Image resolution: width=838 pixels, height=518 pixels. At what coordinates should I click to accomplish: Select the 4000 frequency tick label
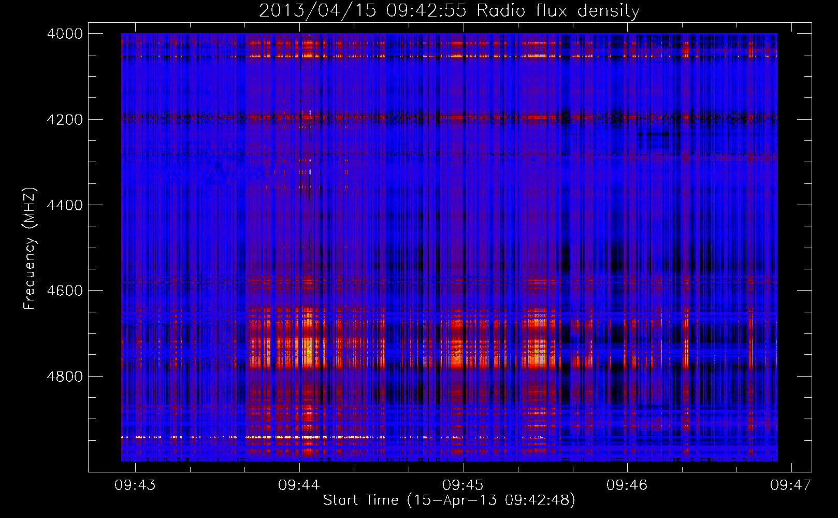click(65, 34)
